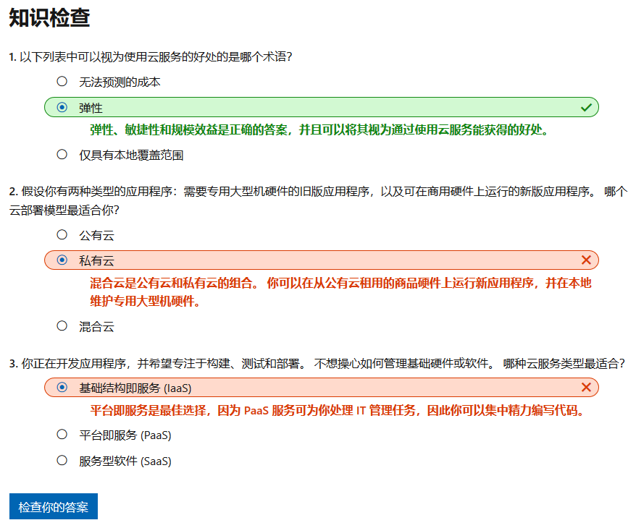
Task: Click green feedback text about 弹性、敏捷性
Action: coord(319,130)
